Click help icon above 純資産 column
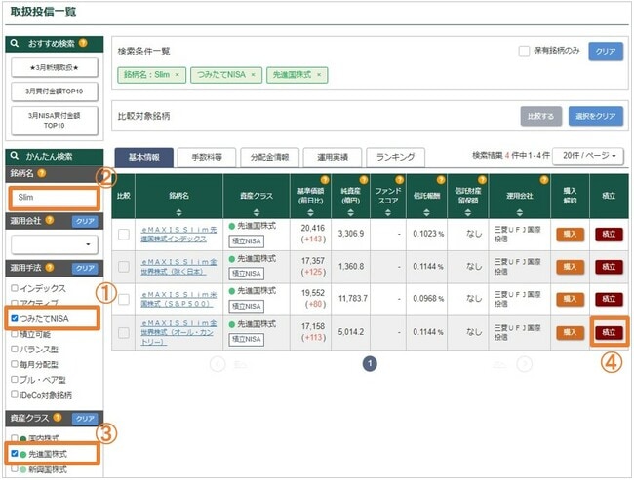 (x=364, y=180)
